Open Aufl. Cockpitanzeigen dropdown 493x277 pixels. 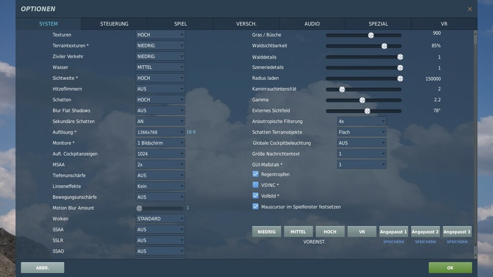160,154
